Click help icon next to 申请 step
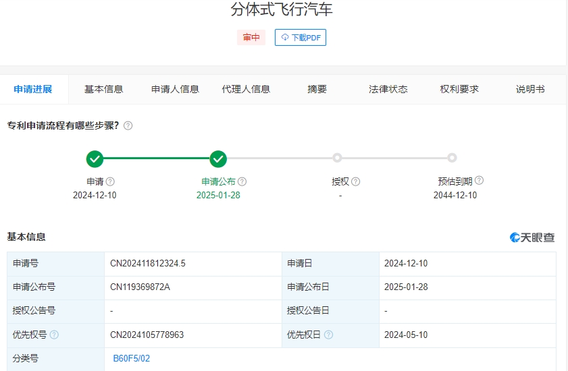 [x=110, y=181]
